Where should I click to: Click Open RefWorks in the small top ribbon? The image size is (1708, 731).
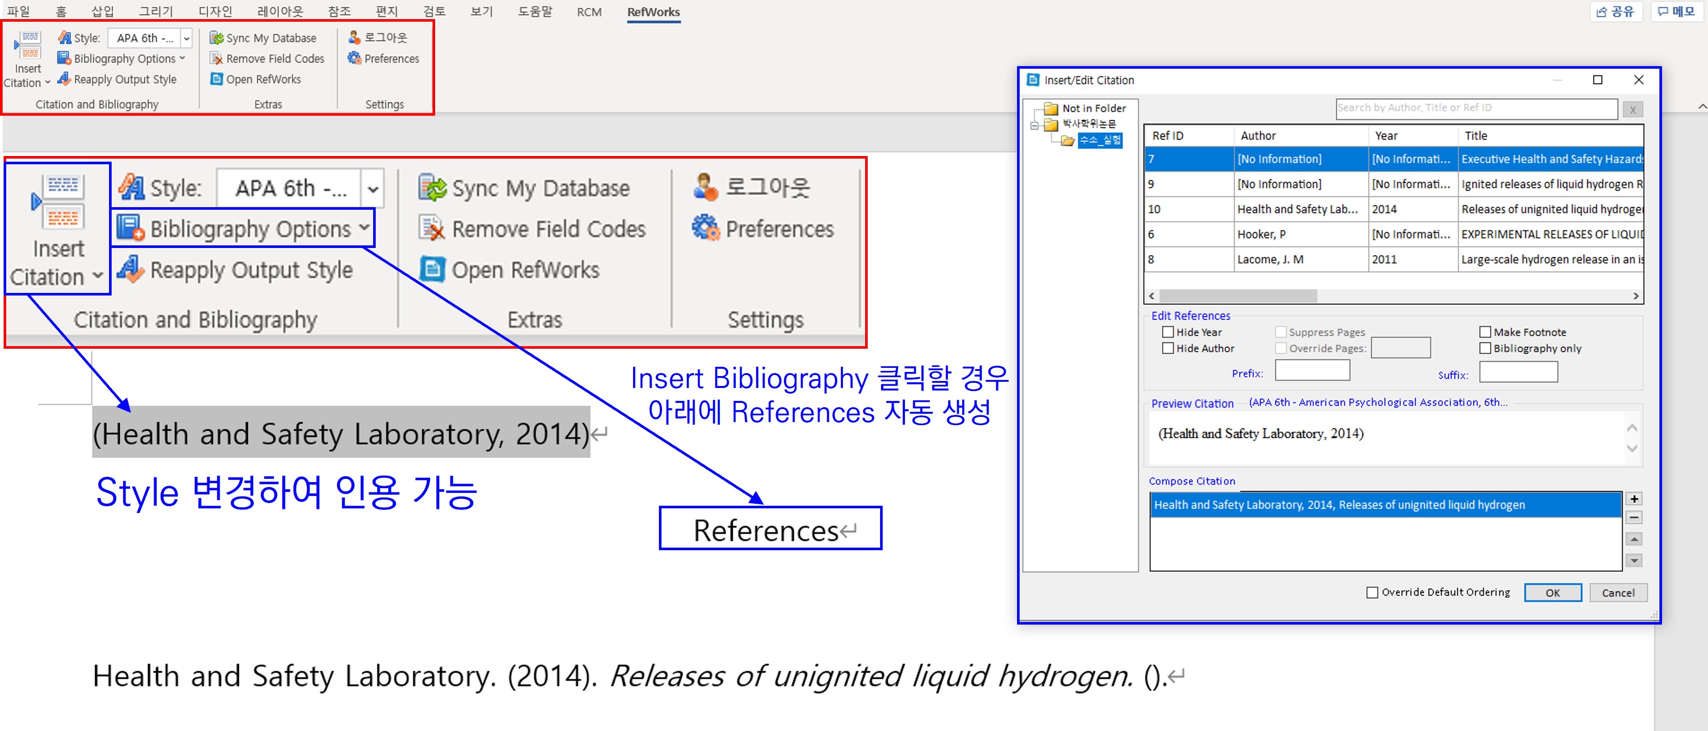256,80
